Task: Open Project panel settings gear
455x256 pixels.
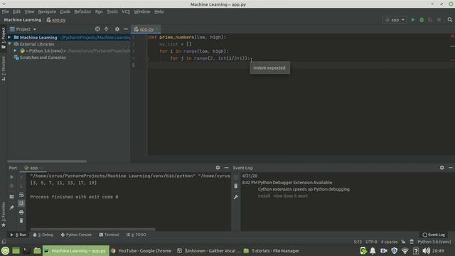Action: pos(117,29)
